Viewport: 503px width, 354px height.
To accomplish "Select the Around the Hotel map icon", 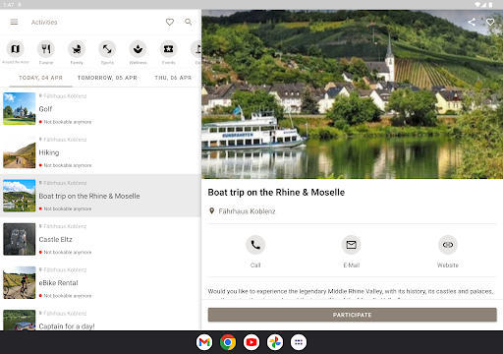I will tap(16, 49).
